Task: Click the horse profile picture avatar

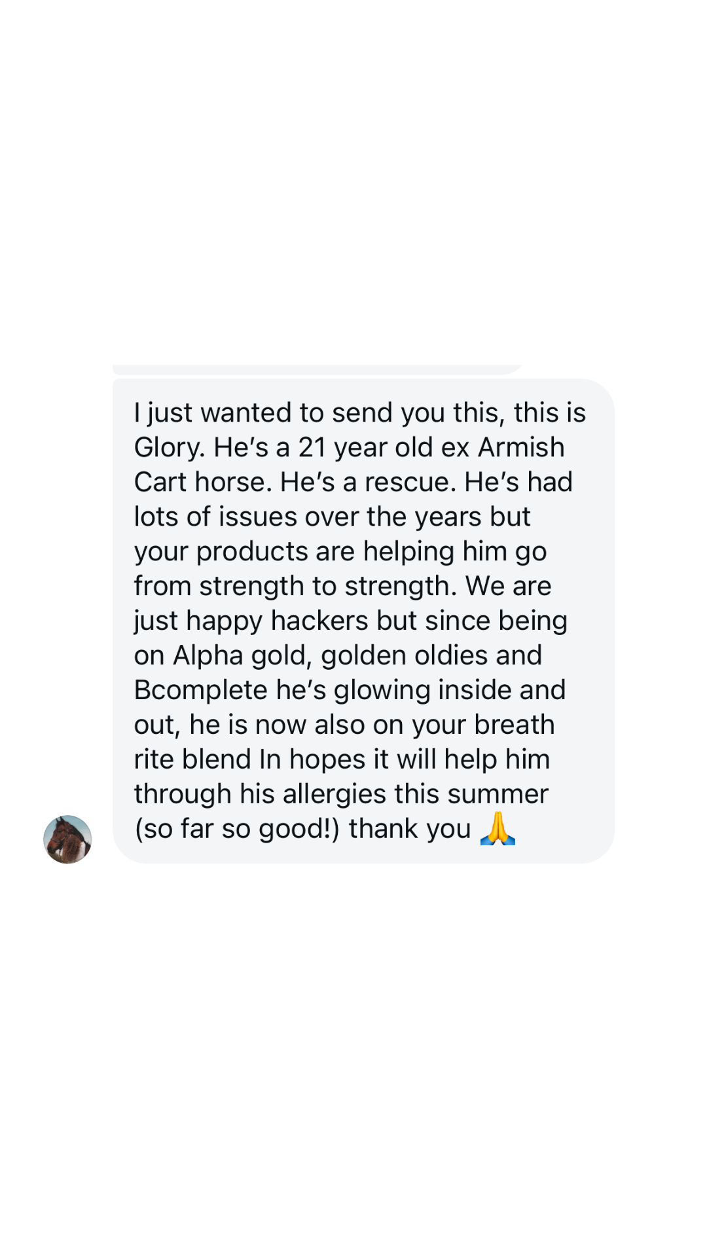Action: pyautogui.click(x=67, y=839)
